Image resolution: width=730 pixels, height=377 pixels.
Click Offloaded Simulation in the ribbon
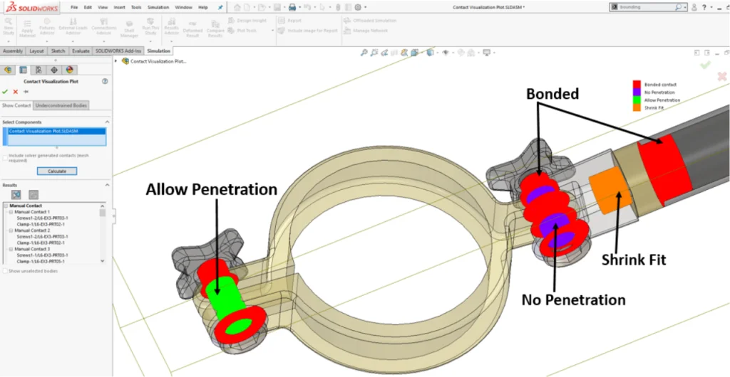coord(370,21)
